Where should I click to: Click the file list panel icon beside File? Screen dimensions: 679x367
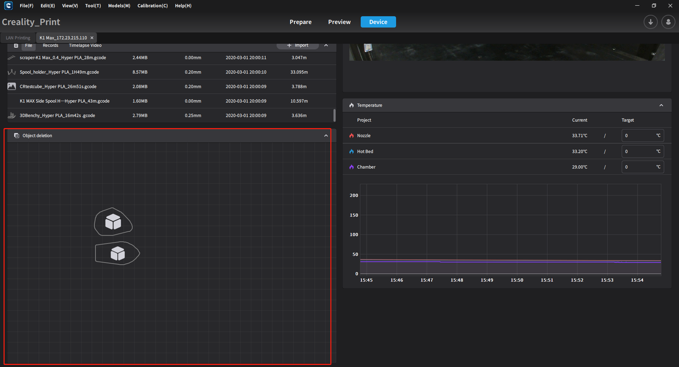click(16, 46)
